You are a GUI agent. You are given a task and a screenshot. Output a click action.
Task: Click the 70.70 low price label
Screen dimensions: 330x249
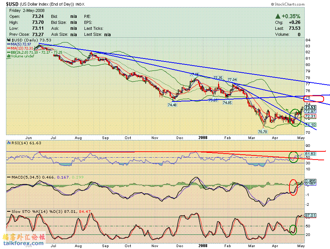(x=263, y=132)
